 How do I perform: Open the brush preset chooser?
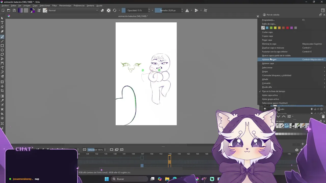coord(45,10)
